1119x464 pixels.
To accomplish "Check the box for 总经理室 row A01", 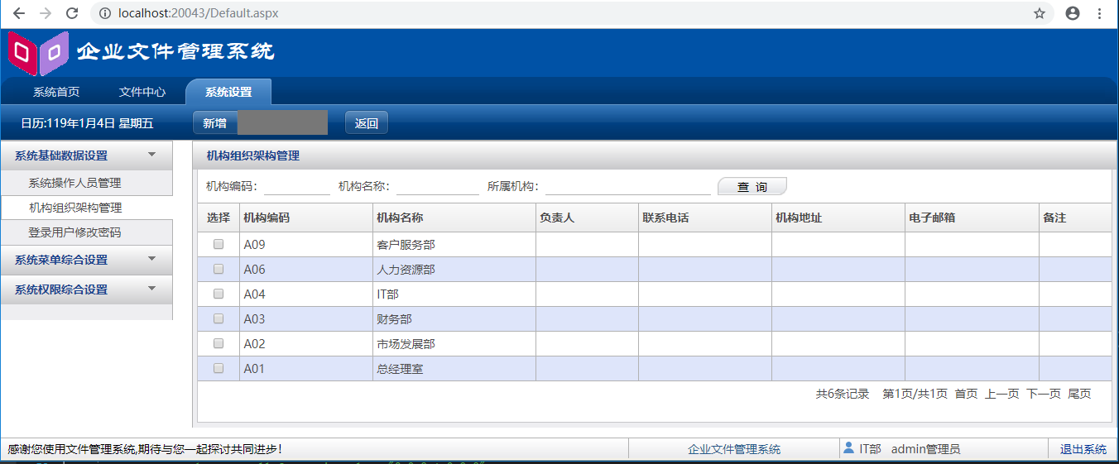I will point(219,368).
